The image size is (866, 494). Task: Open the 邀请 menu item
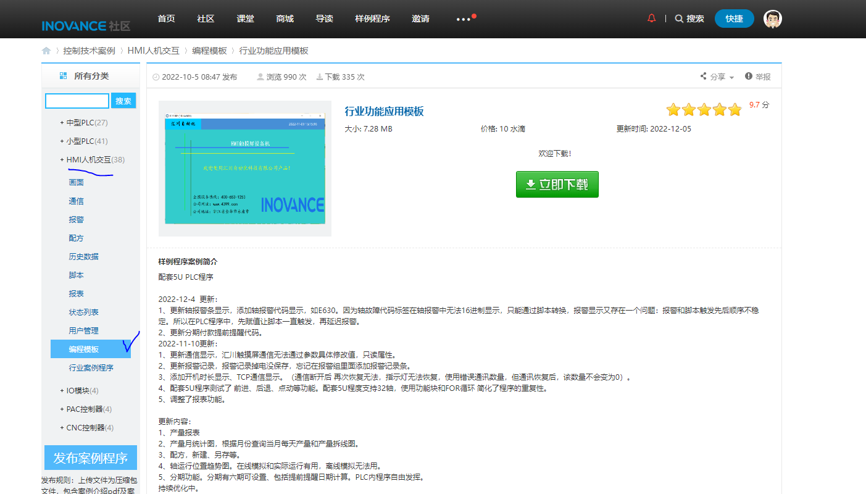[421, 19]
